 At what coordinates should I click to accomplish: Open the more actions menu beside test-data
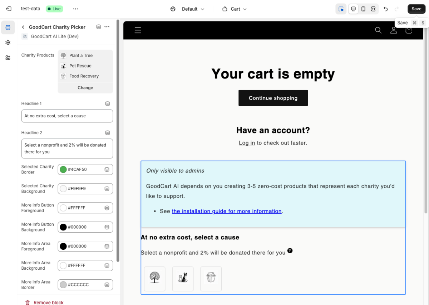click(75, 9)
